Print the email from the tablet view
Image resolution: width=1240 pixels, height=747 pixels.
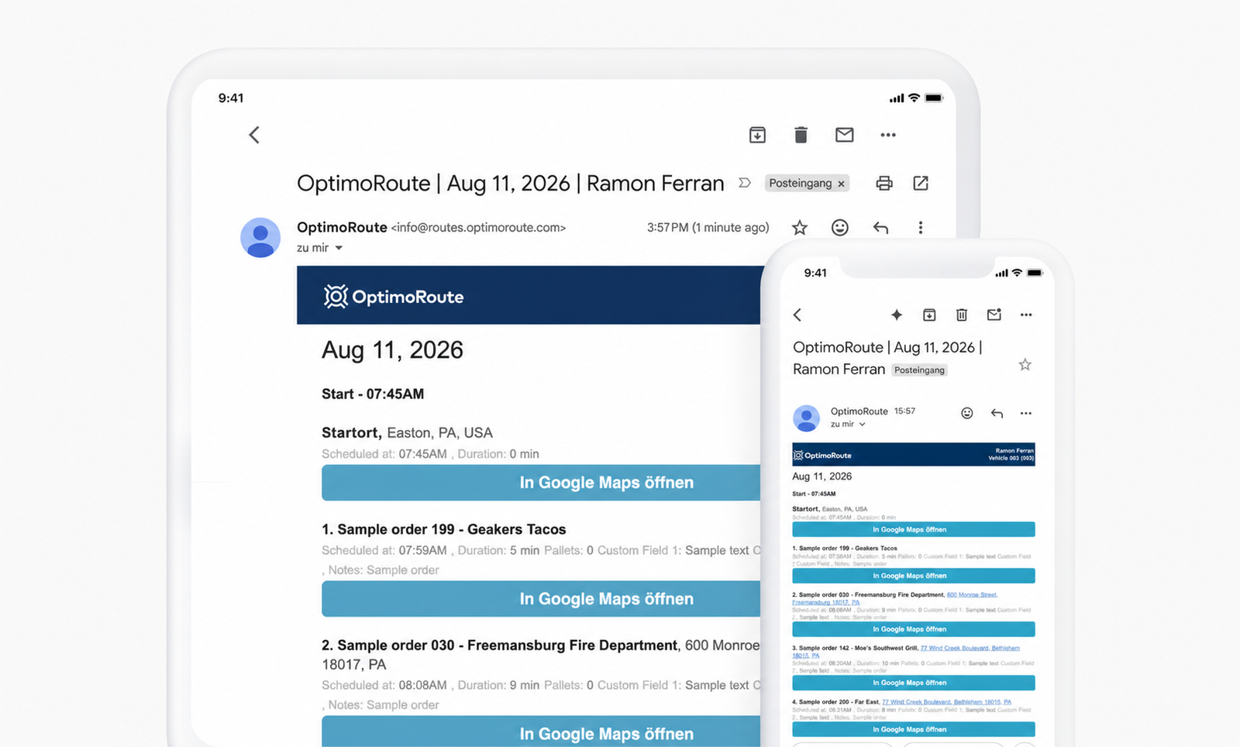coord(884,183)
